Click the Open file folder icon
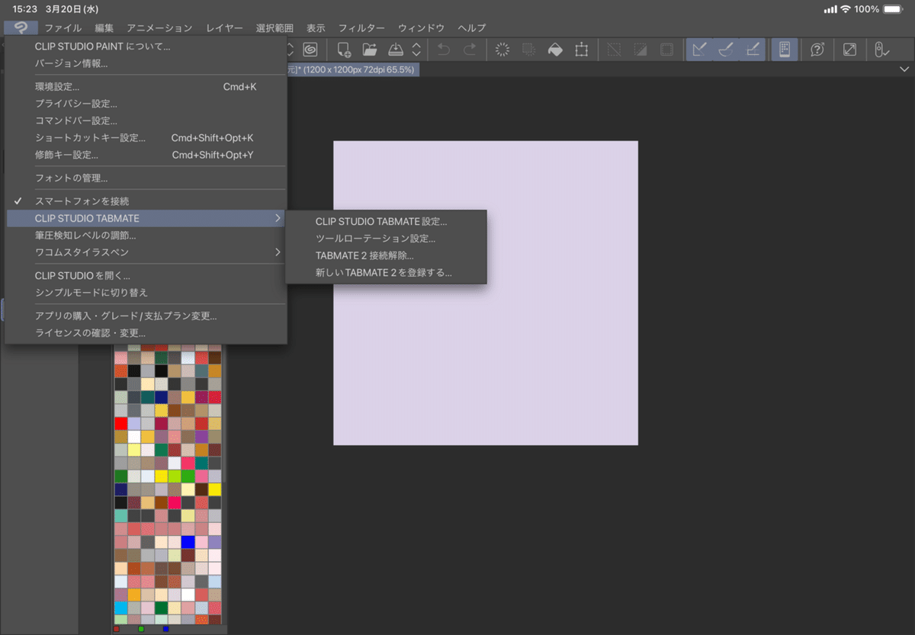Image resolution: width=915 pixels, height=635 pixels. click(x=370, y=50)
